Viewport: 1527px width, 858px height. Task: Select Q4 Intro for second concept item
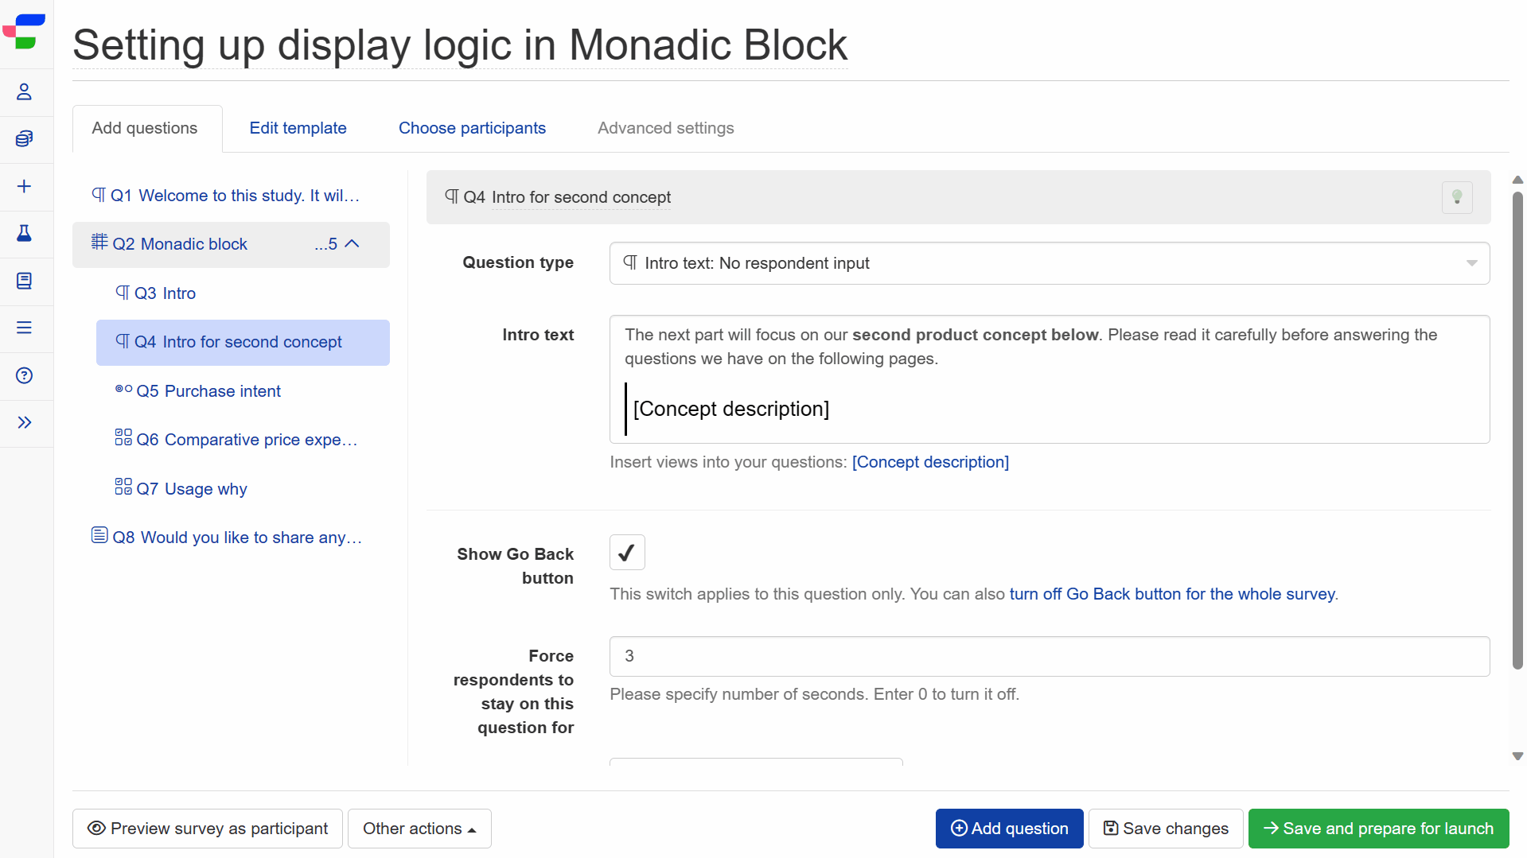[x=243, y=342]
